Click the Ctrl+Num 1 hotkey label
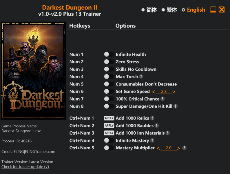The image size is (230, 174). click(x=82, y=118)
